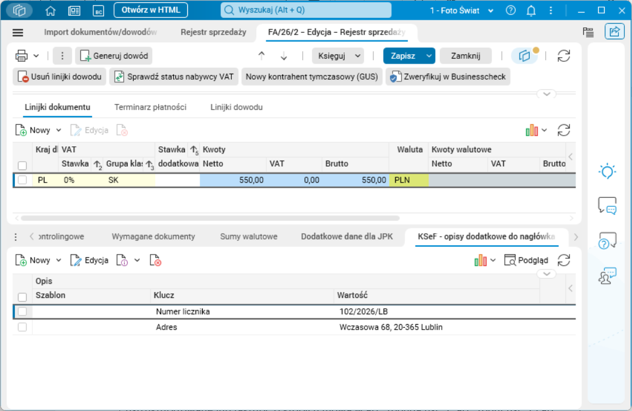The width and height of the screenshot is (632, 411).
Task: Click the notifications bell icon
Action: point(532,11)
